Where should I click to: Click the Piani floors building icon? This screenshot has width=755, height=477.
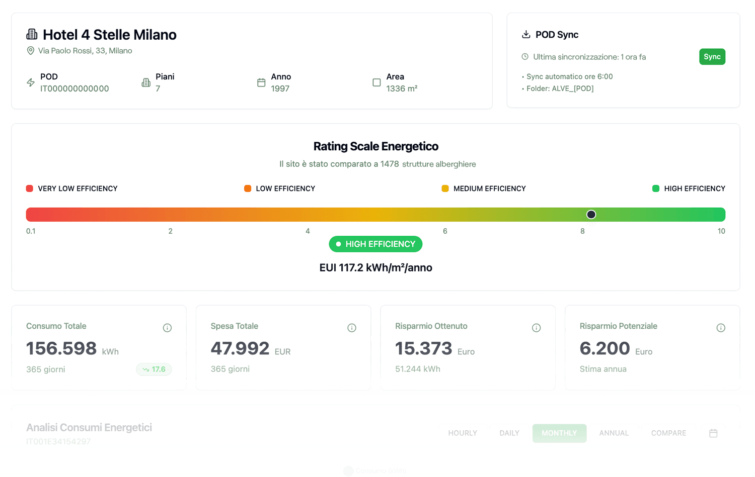[146, 82]
